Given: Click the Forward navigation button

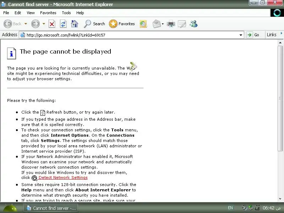Looking at the screenshot, I should 35,24.
